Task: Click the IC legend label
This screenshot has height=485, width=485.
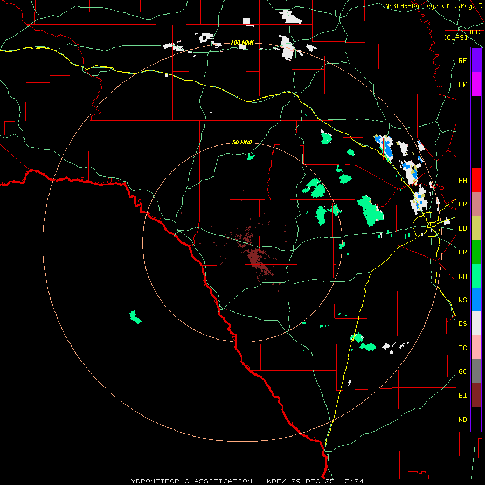Action: (x=463, y=348)
